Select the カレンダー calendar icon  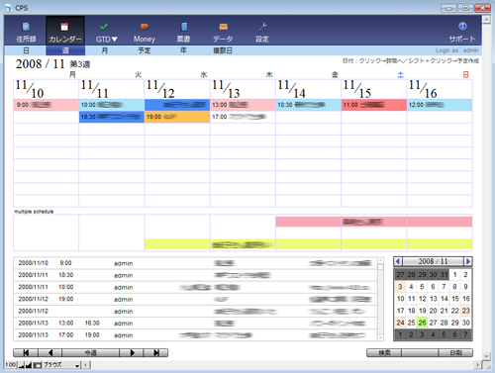point(64,27)
